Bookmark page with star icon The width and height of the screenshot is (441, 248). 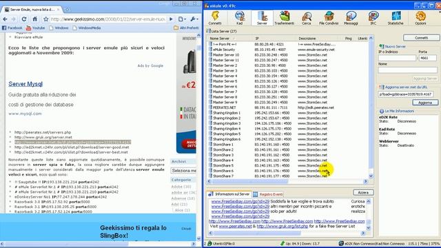coord(46,19)
